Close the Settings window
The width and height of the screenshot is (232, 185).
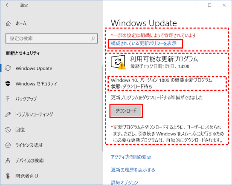pos(224,5)
